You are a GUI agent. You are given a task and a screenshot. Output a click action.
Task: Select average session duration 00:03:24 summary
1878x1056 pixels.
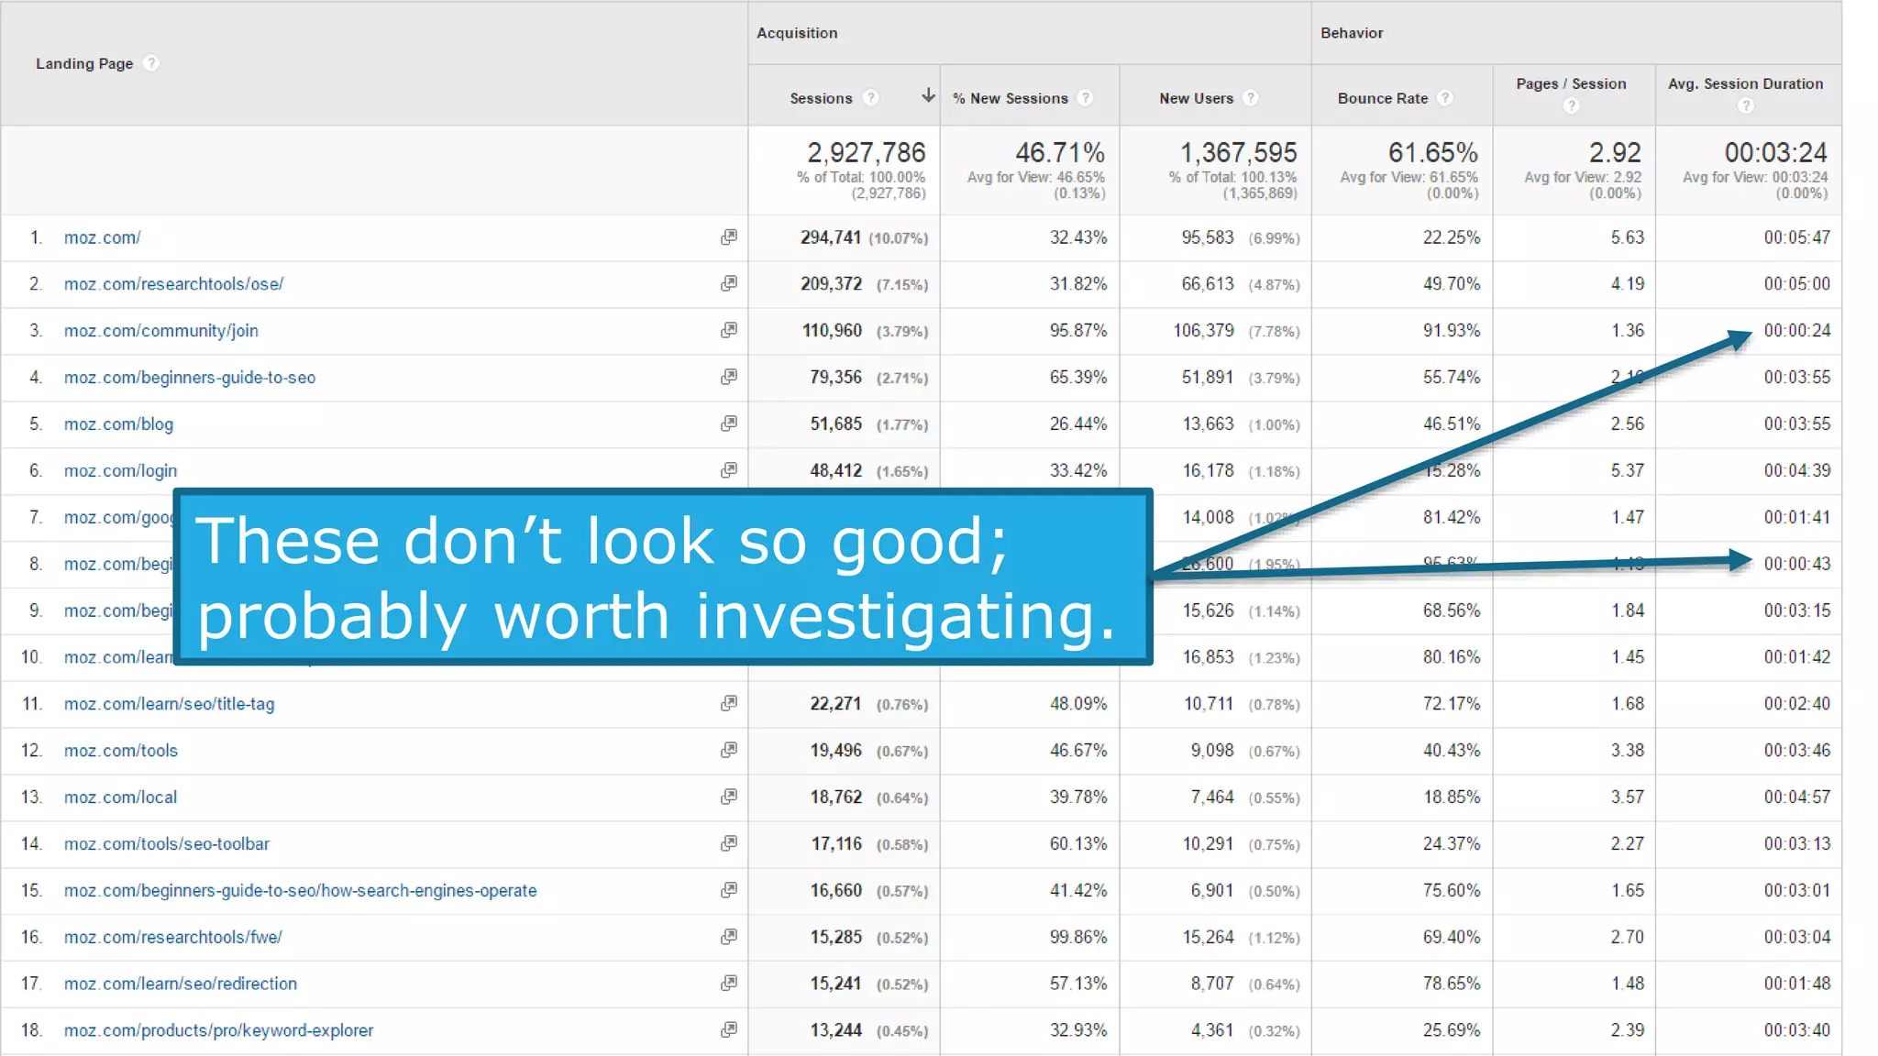(x=1775, y=152)
